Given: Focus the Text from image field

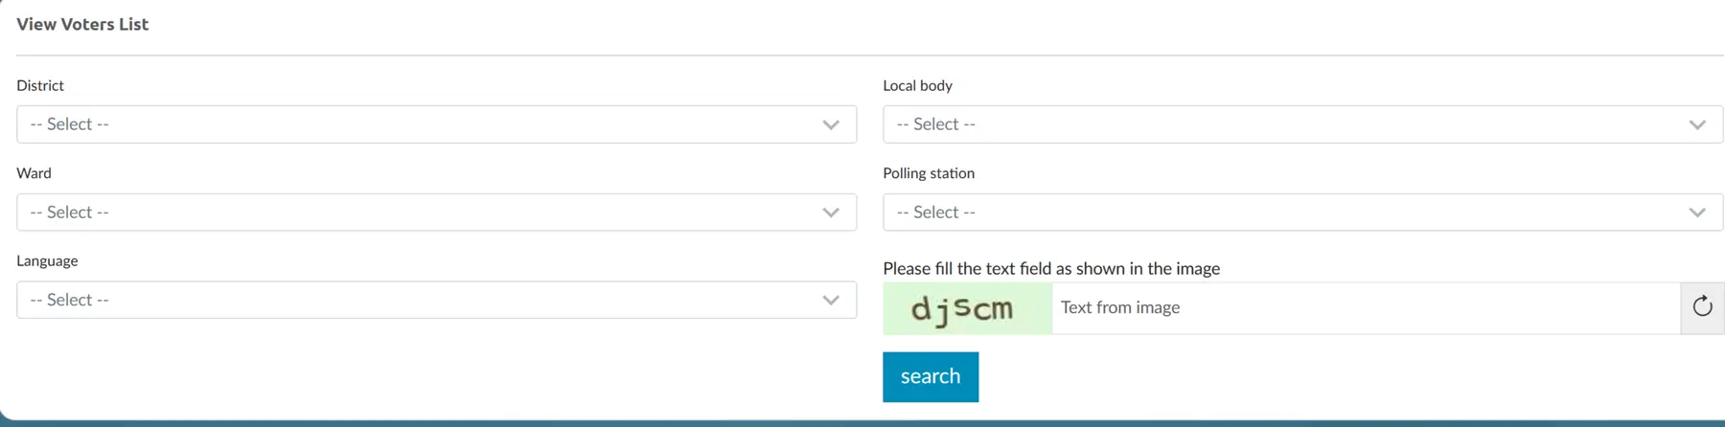Looking at the screenshot, I should pos(1366,308).
